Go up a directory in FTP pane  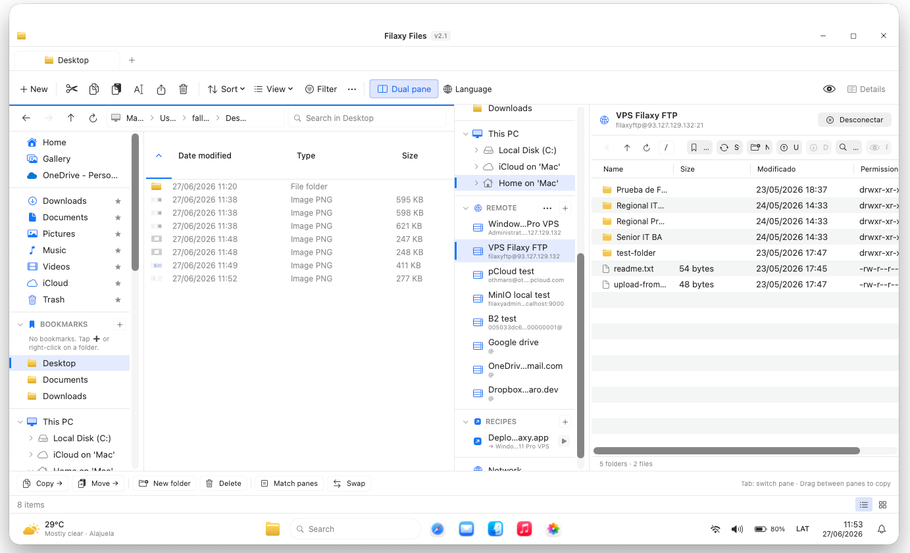coord(627,148)
